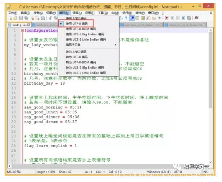This screenshot has width=222, height=182.
Task: Open the 插件(P) menu
Action: tap(140, 13)
